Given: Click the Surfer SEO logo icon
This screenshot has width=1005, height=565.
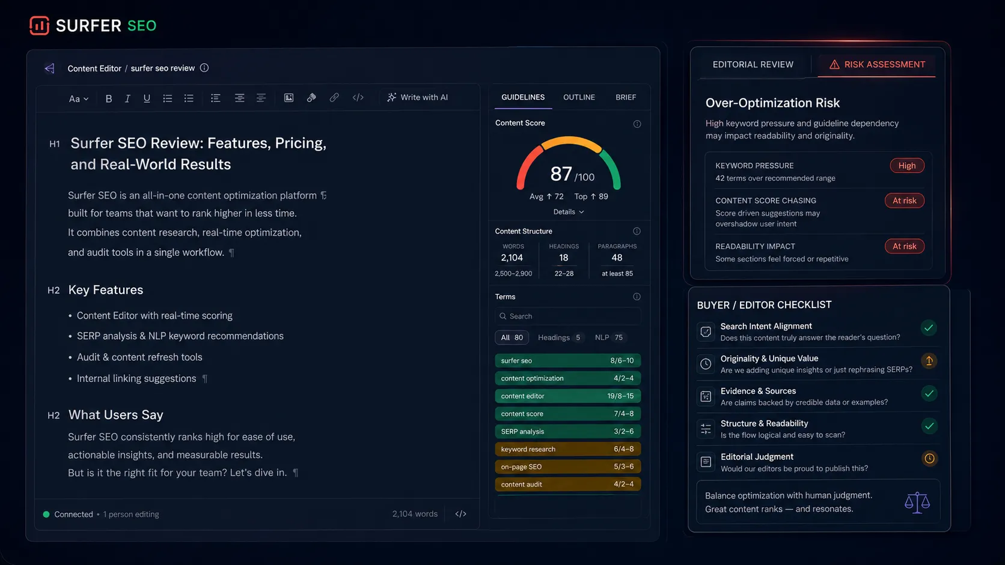Looking at the screenshot, I should coord(39,25).
